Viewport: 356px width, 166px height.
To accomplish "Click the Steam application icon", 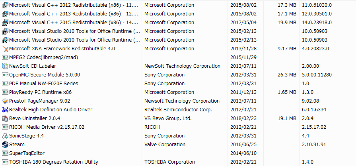I will click(x=5, y=145).
